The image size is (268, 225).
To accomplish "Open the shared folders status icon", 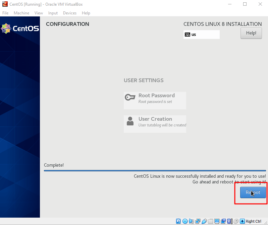I will coord(210,221).
